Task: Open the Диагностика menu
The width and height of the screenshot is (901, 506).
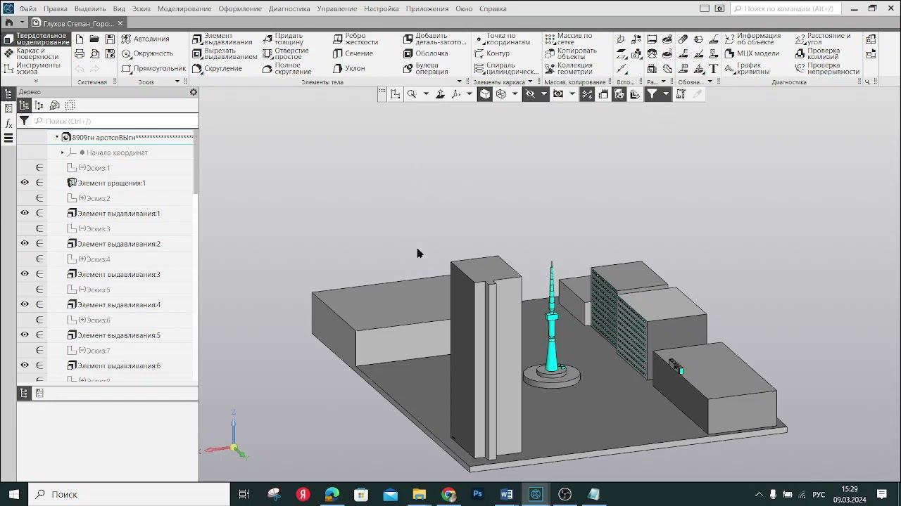Action: [x=289, y=9]
